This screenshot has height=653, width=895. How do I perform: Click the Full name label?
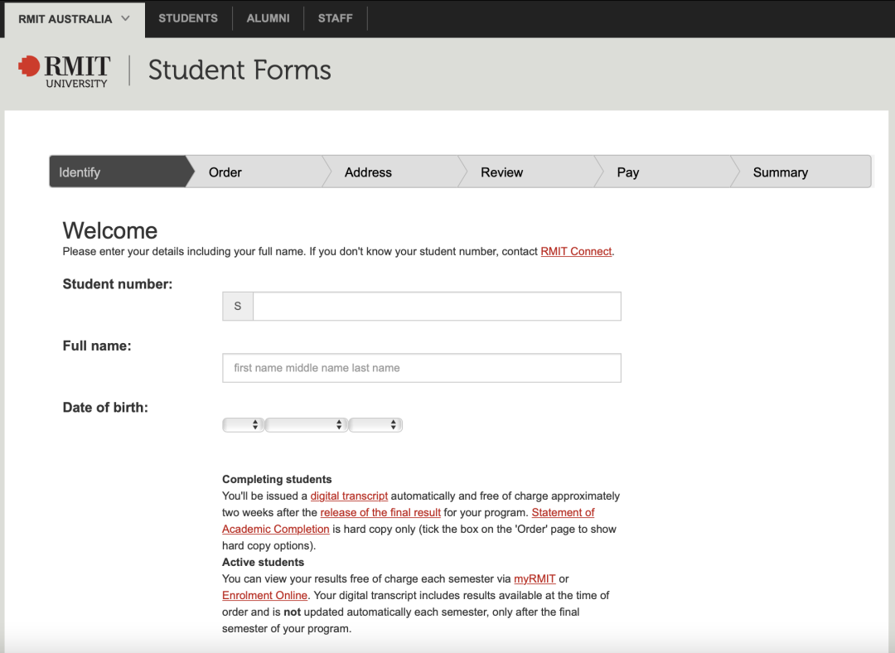tap(97, 346)
